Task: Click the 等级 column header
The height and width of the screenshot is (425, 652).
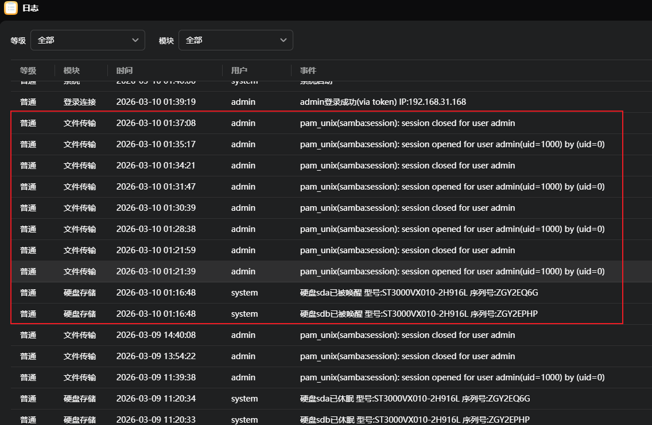Action: 28,70
